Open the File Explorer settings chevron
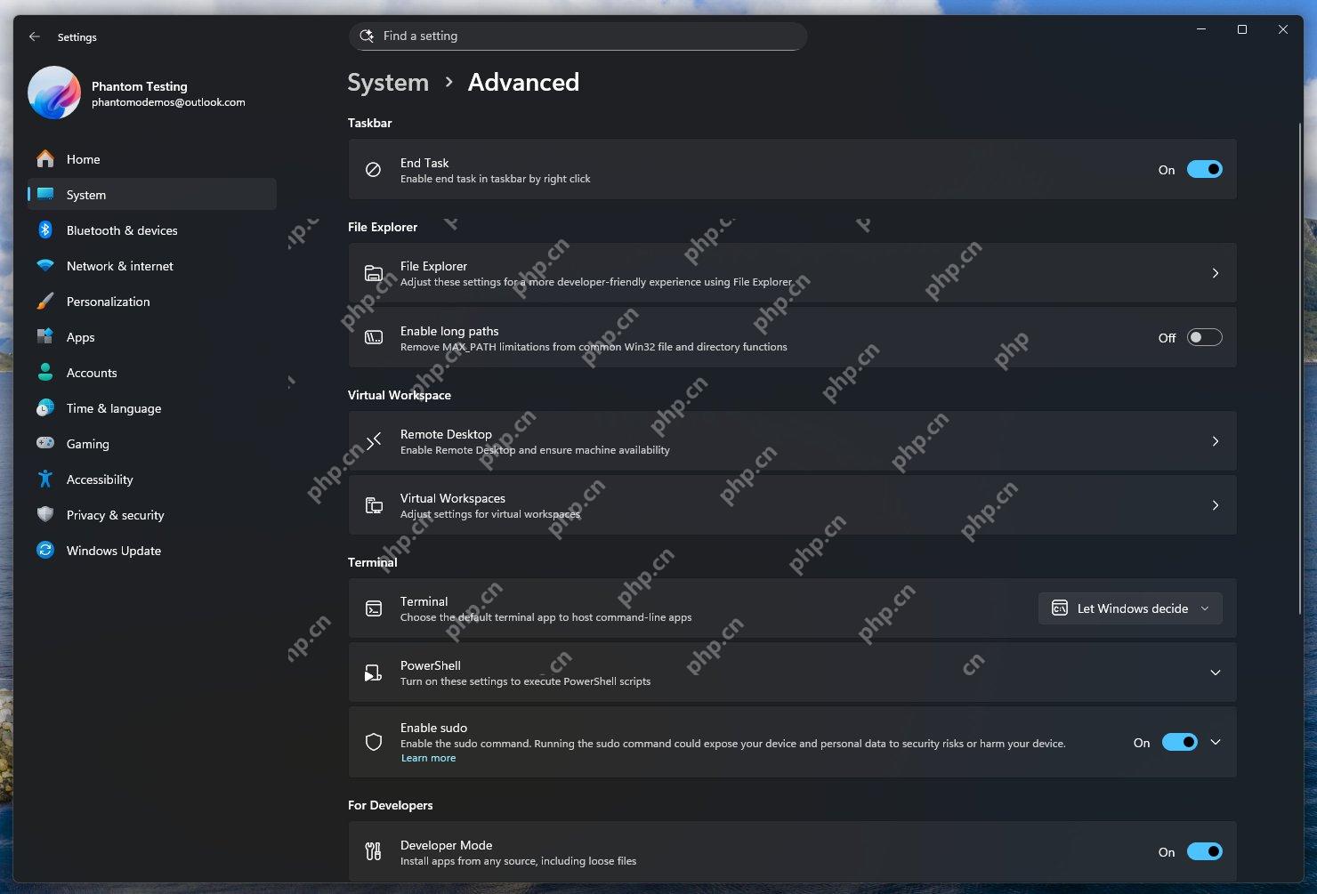Image resolution: width=1317 pixels, height=894 pixels. click(1216, 273)
